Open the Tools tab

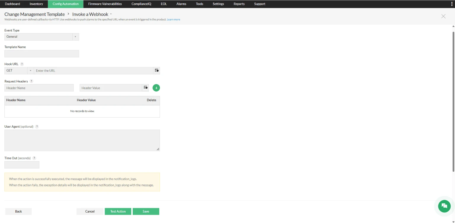click(x=199, y=4)
